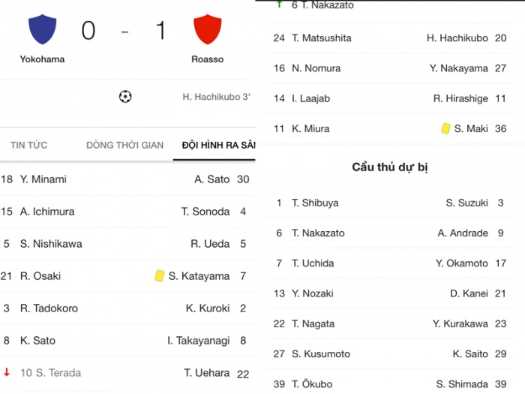Select the ĐỘI HÌNH RA SÂN tab
525x394 pixels.
tap(217, 145)
